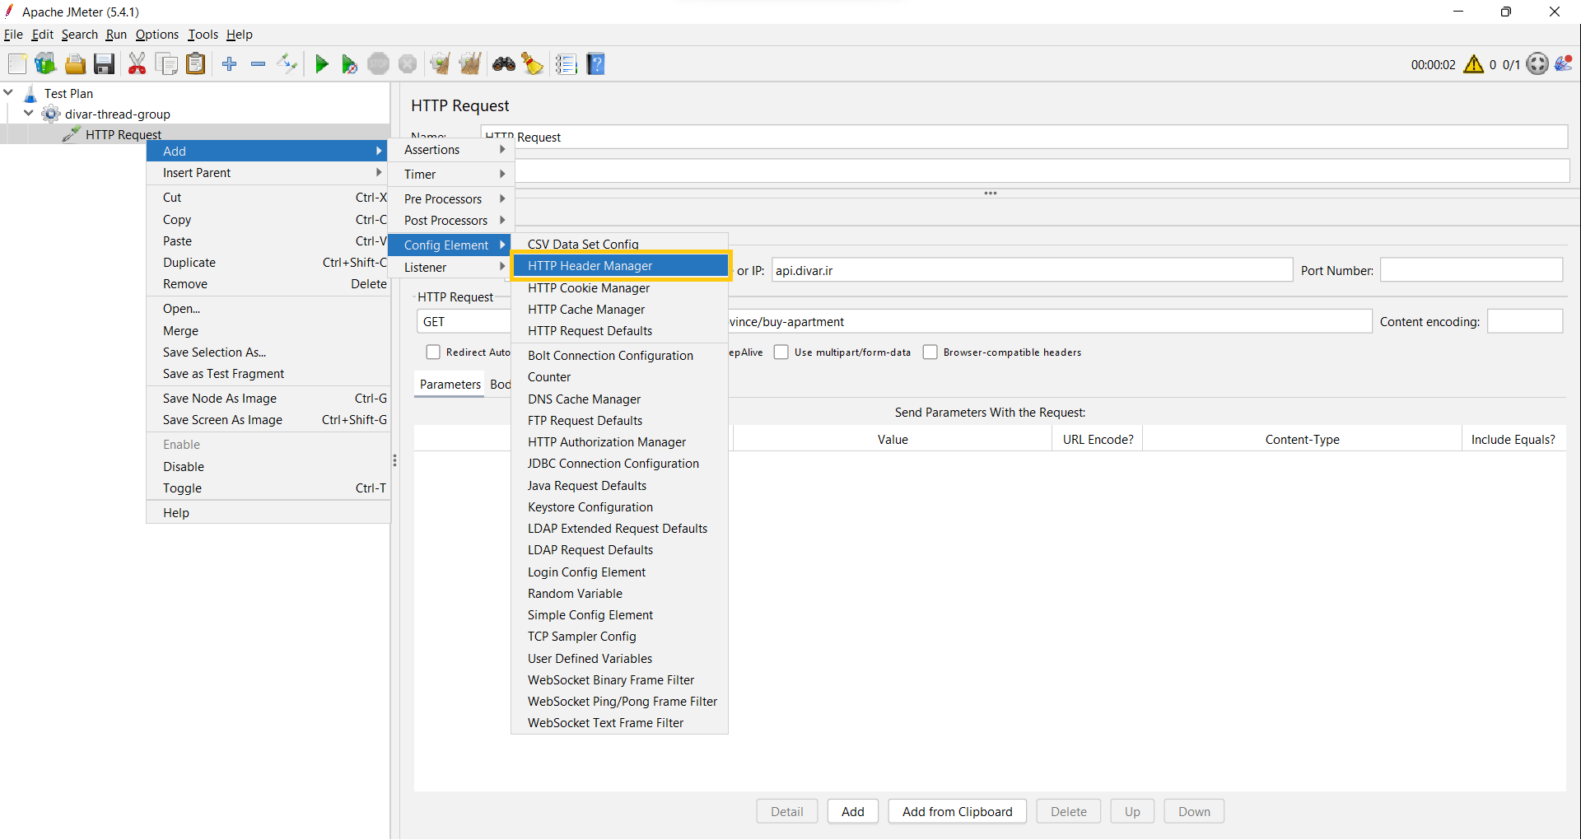
Task: Click the Up button
Action: [x=1132, y=812]
